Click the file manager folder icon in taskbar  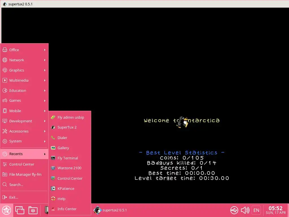(x=33, y=210)
